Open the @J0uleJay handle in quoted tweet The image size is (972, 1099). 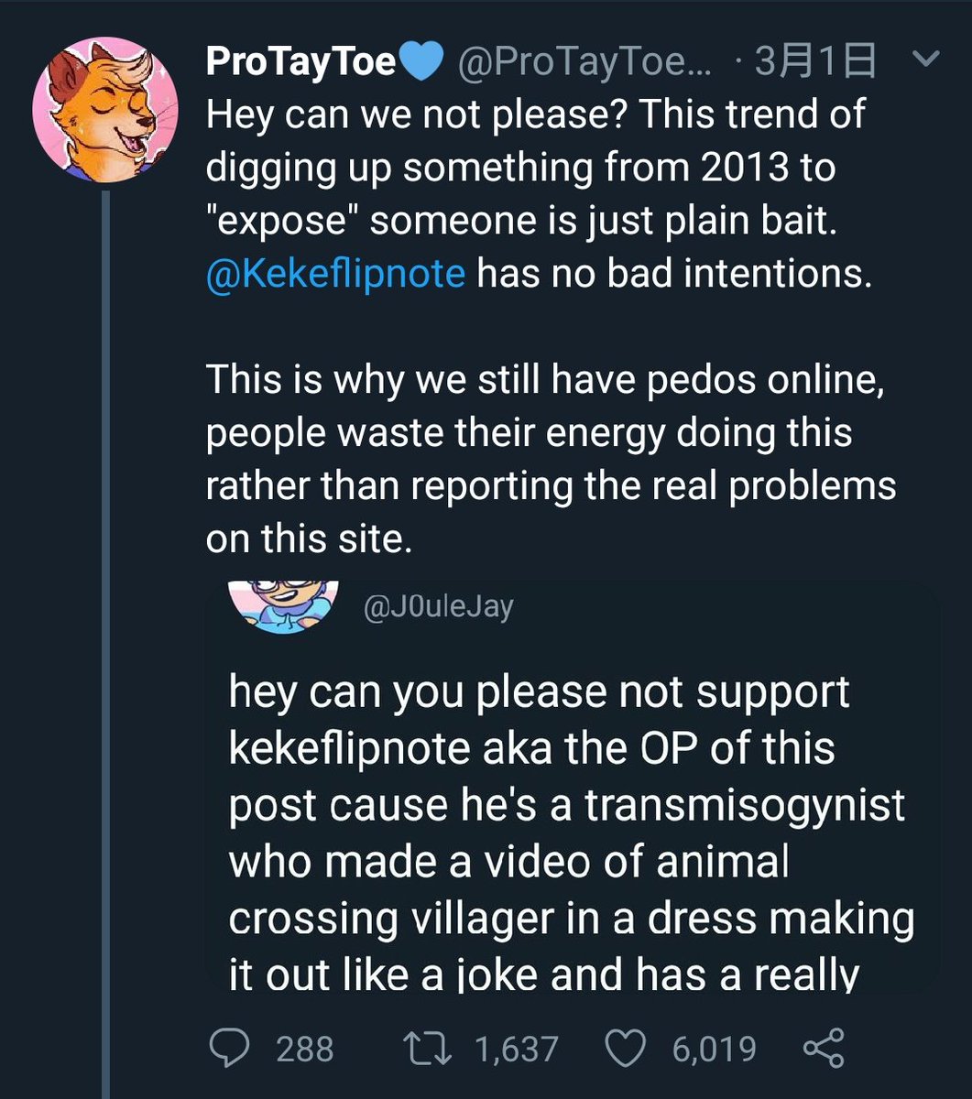click(438, 606)
